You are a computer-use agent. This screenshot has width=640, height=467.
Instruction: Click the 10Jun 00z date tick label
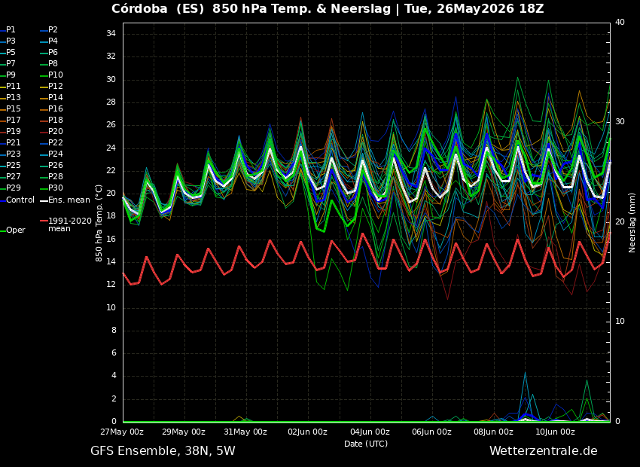click(x=555, y=432)
